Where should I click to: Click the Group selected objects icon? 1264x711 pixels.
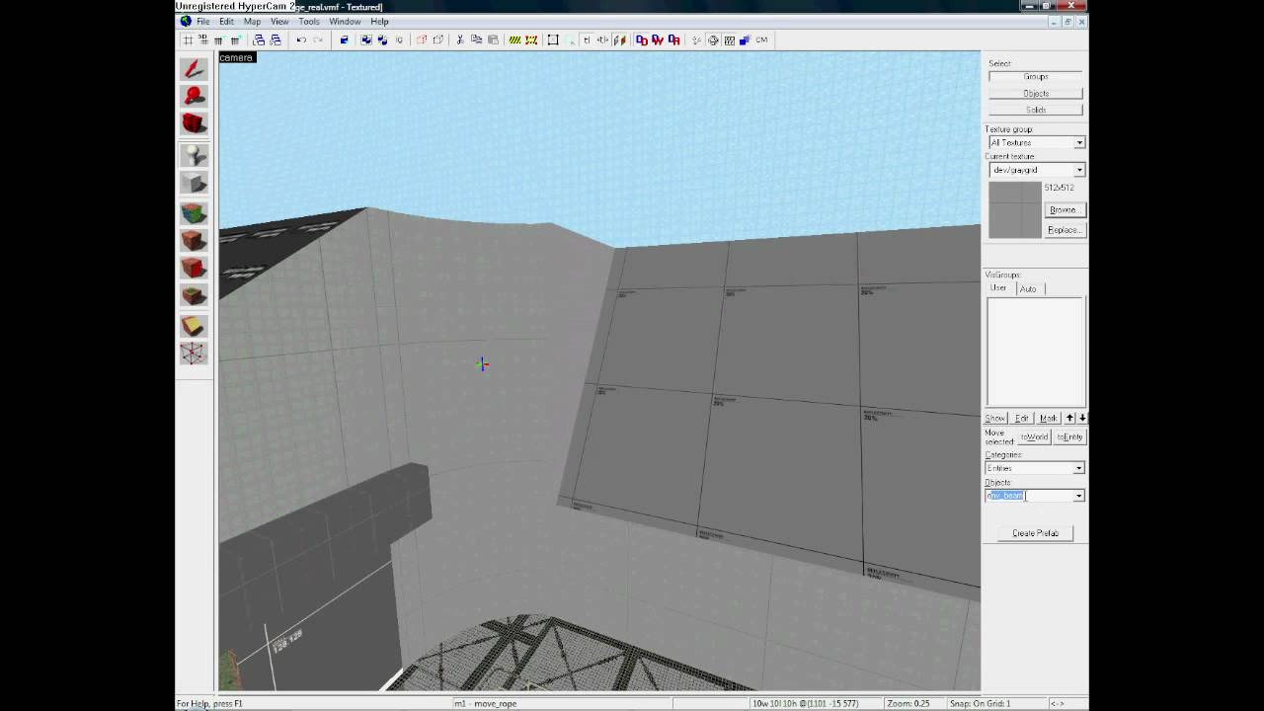pyautogui.click(x=366, y=39)
